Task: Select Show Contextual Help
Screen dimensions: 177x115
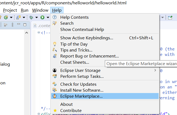Action: coord(105,30)
